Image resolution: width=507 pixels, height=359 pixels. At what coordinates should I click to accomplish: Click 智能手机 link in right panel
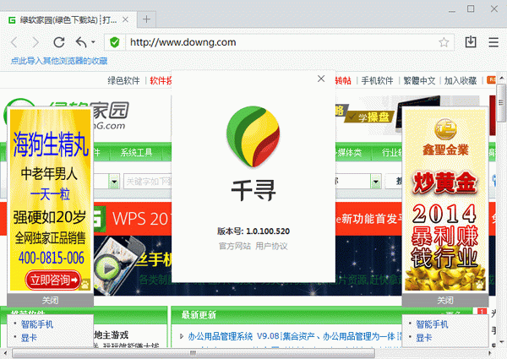coord(432,324)
